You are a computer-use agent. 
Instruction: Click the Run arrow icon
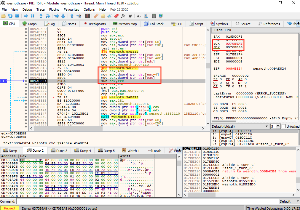click(x=25, y=16)
